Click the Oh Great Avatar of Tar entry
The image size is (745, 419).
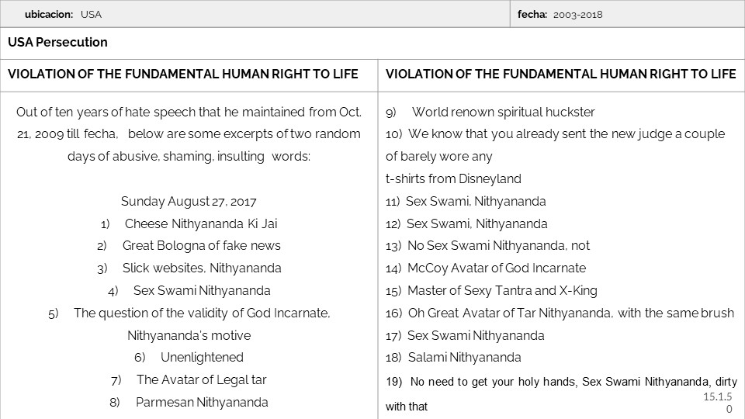click(x=570, y=313)
